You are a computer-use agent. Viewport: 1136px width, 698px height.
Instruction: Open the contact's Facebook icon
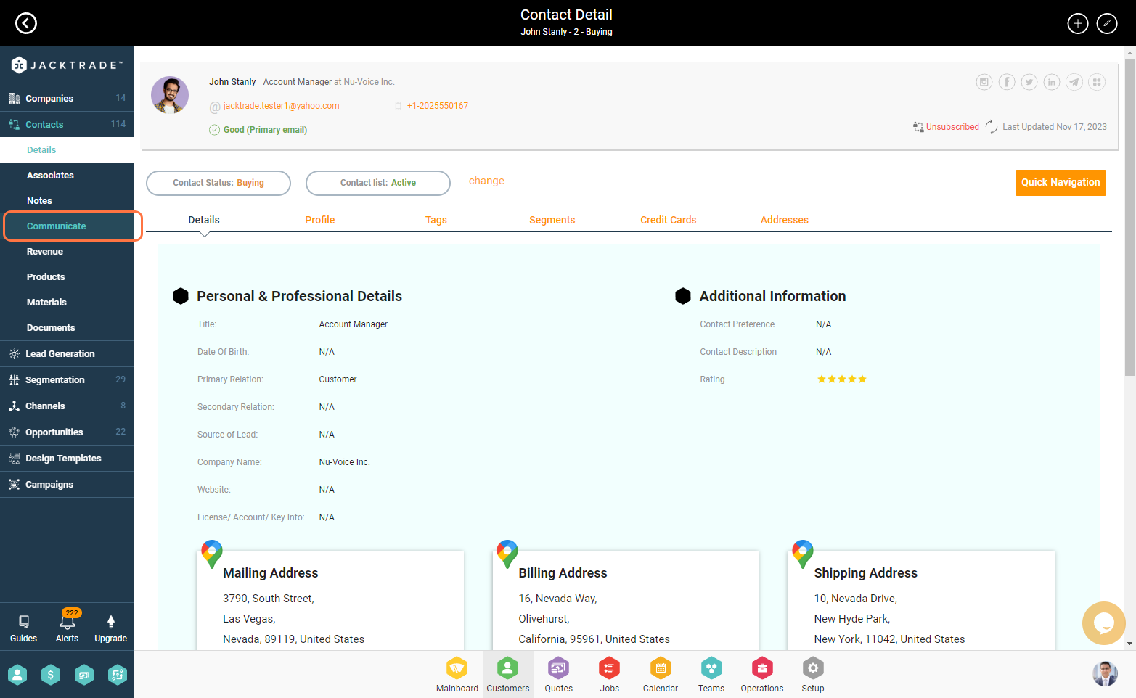(1007, 82)
